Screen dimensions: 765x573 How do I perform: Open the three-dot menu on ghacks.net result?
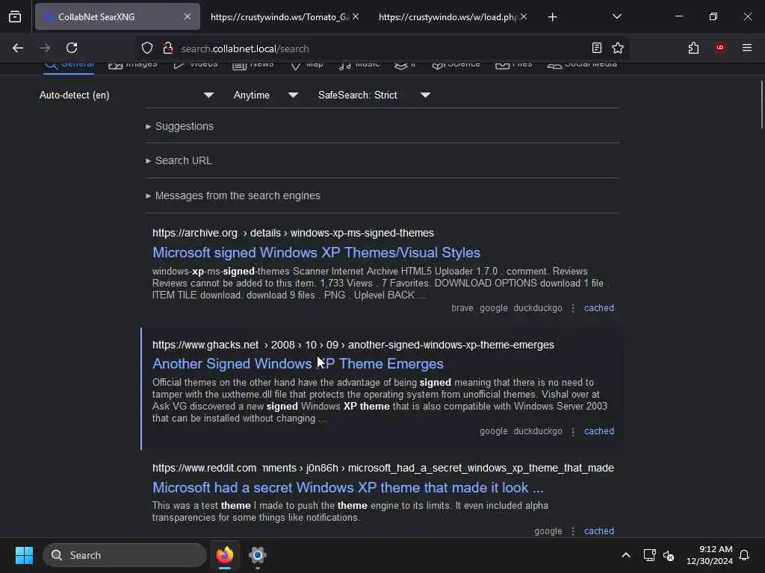tap(573, 431)
